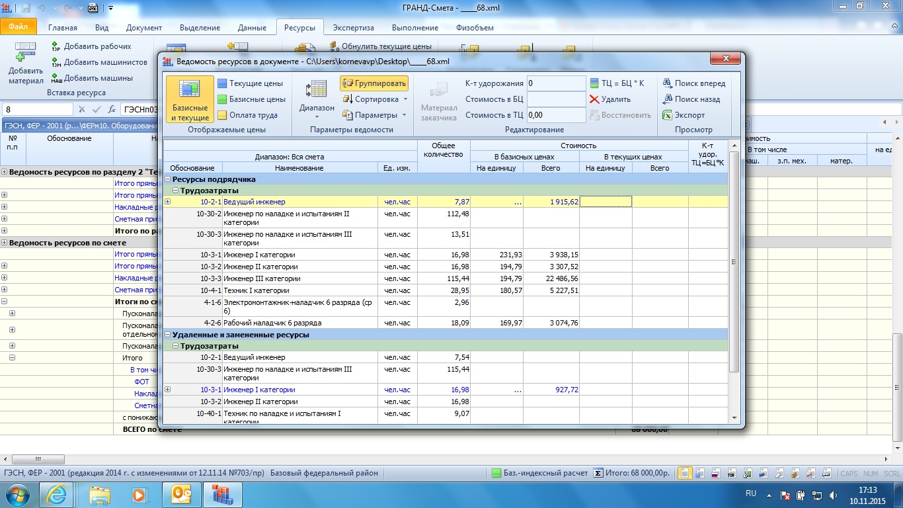This screenshot has height=508, width=903.
Task: Switch to the Экспертиза ribbon tab
Action: click(x=353, y=28)
